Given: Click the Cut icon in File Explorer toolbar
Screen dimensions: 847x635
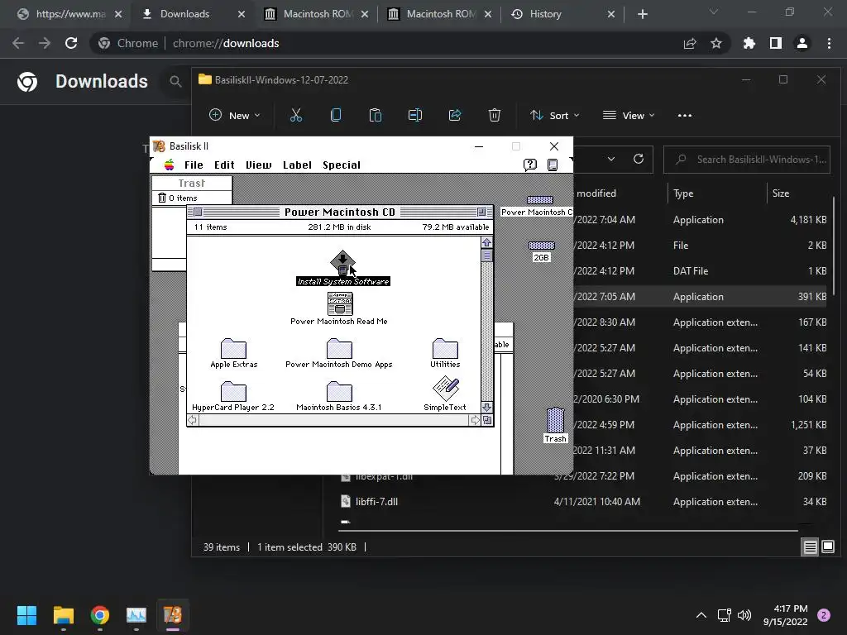Looking at the screenshot, I should pyautogui.click(x=296, y=115).
